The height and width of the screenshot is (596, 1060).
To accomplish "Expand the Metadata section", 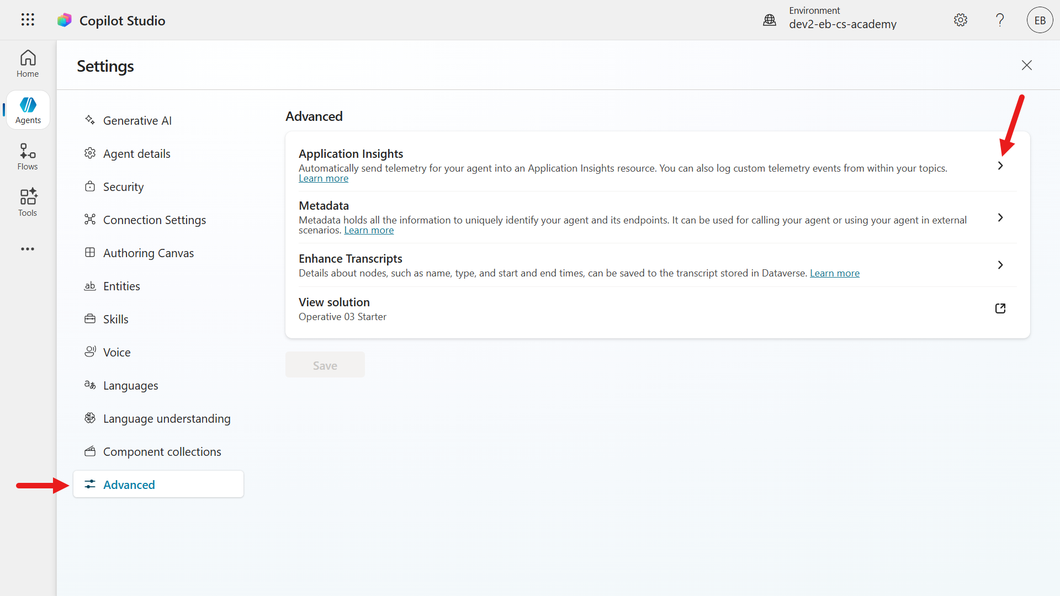I will tap(1000, 217).
